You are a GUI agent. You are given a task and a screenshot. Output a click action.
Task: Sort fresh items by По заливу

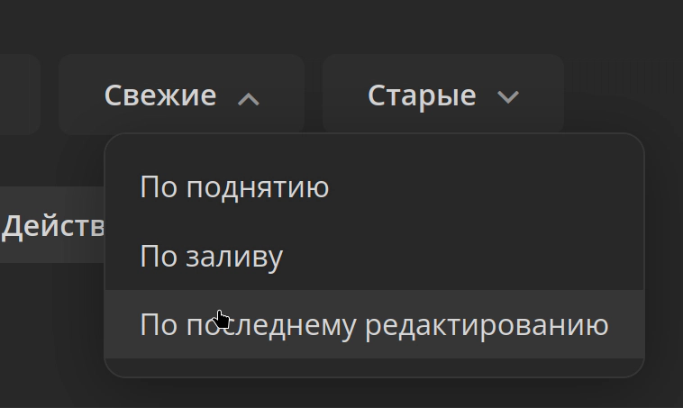212,257
